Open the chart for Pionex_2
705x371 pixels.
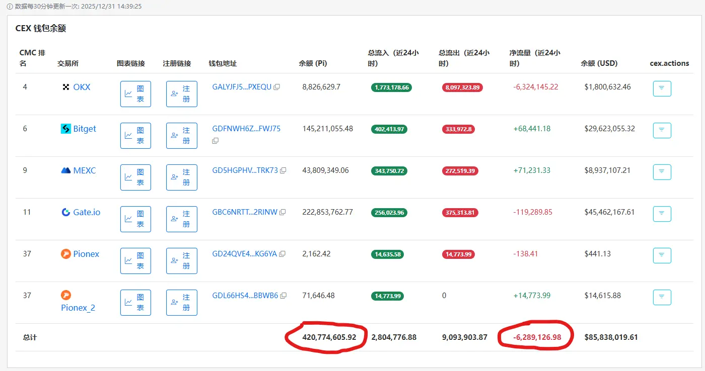pyautogui.click(x=135, y=303)
